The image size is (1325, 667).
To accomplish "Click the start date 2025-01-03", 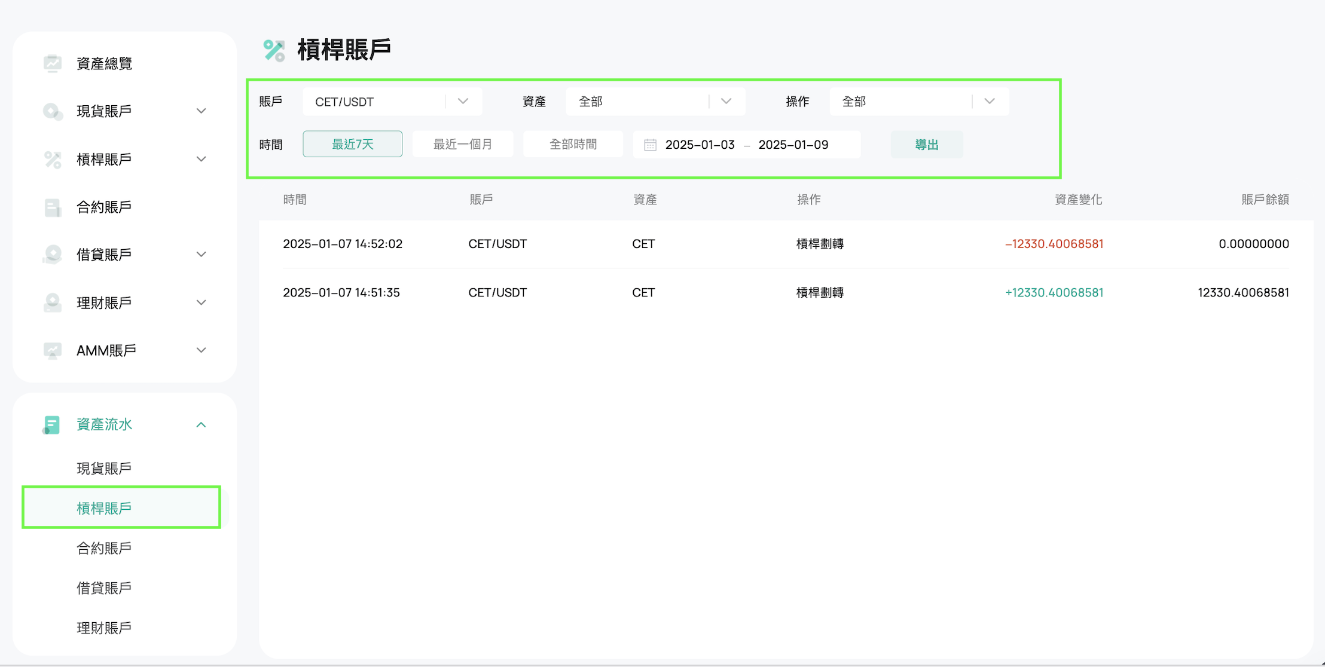I will click(x=700, y=145).
